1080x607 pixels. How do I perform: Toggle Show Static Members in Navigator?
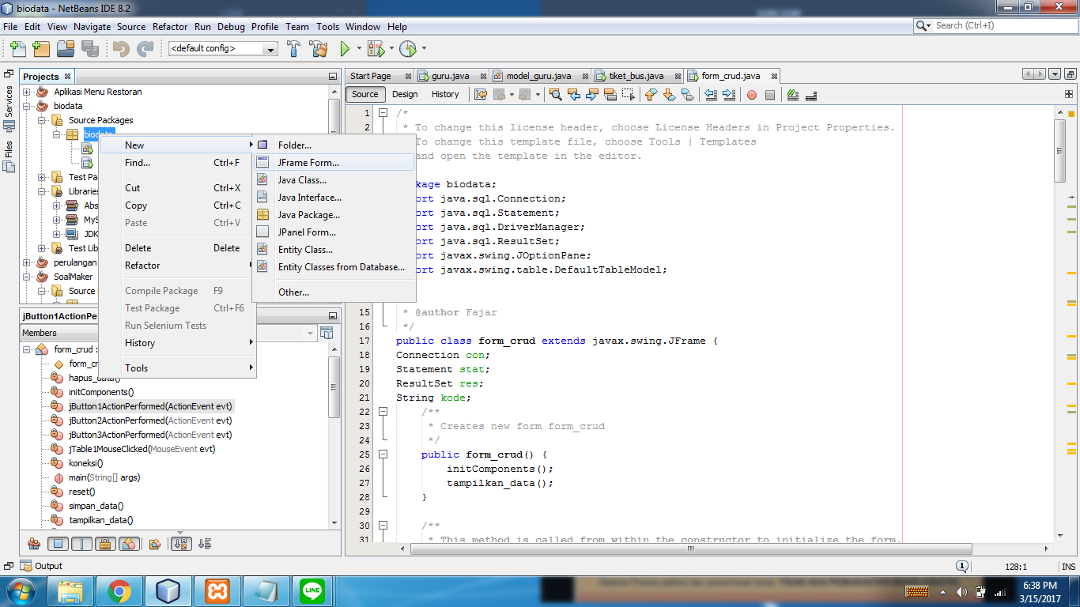(x=81, y=544)
